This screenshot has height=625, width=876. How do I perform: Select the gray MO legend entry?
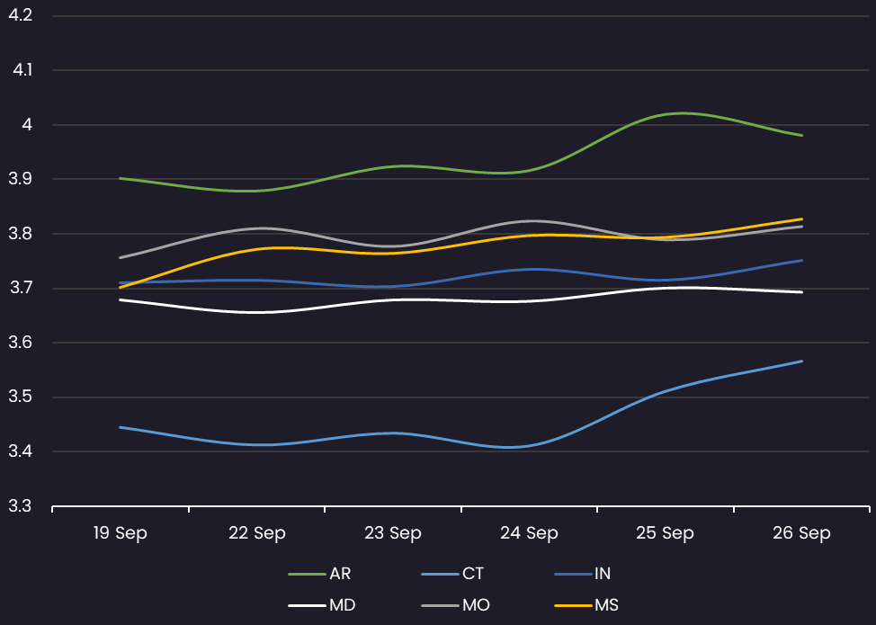[455, 605]
